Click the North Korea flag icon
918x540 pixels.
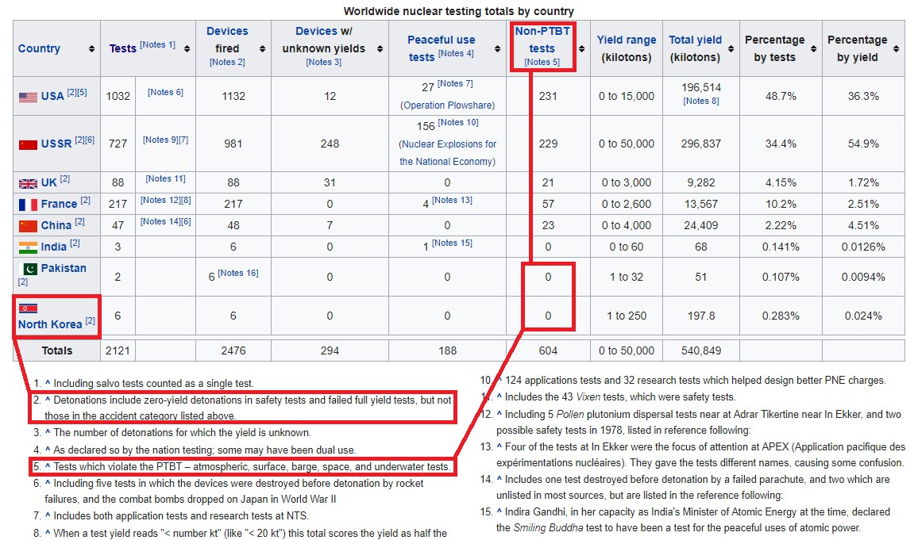tap(28, 308)
